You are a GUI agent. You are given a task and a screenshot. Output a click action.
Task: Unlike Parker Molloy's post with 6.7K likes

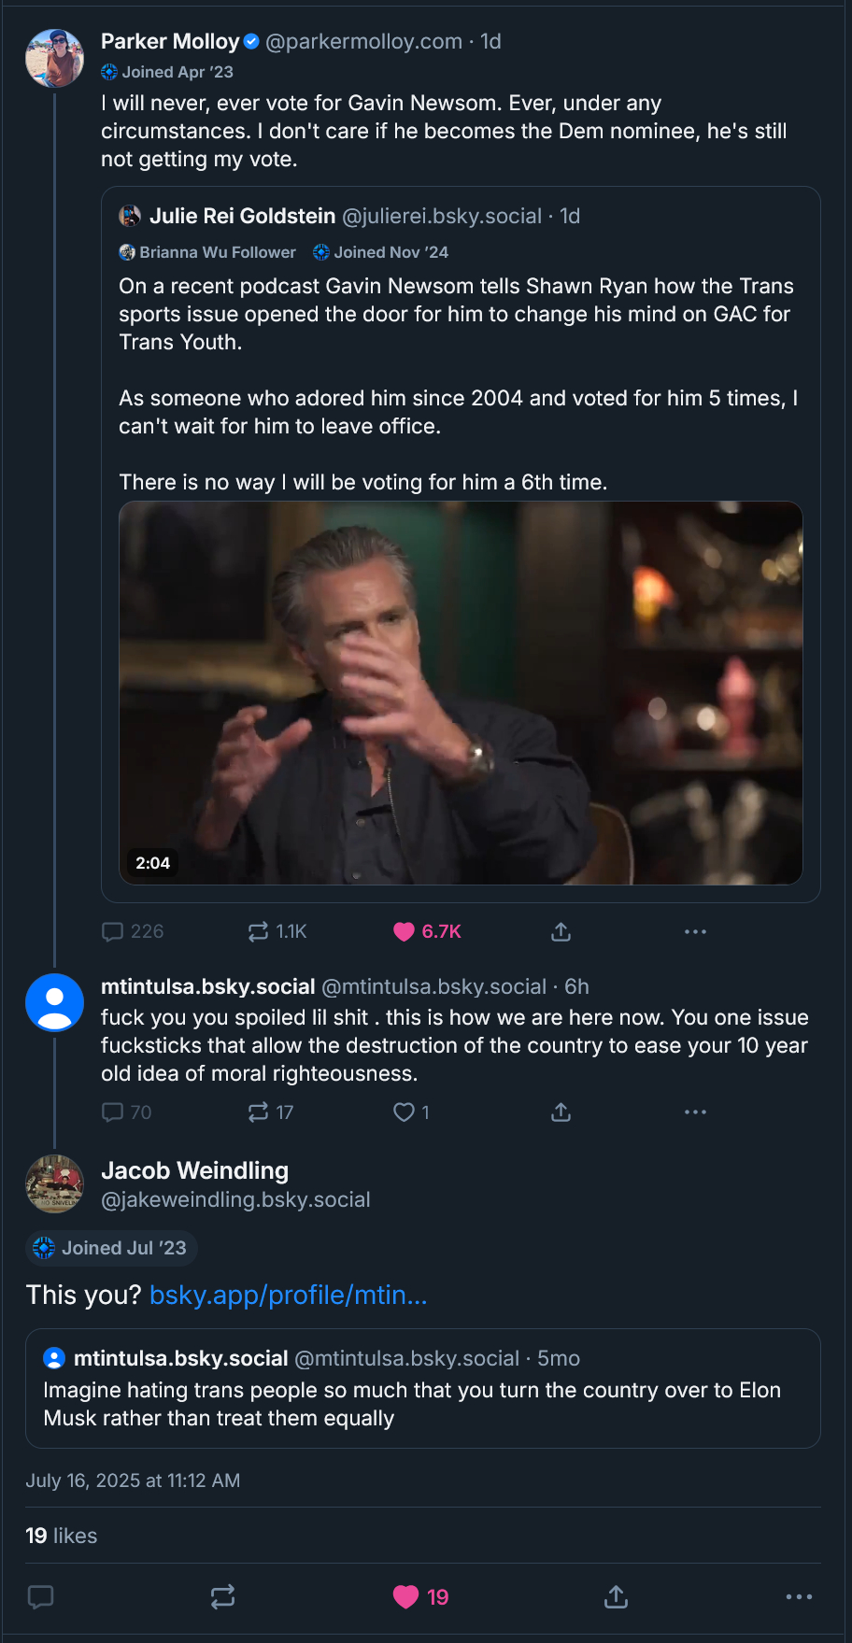(x=404, y=931)
